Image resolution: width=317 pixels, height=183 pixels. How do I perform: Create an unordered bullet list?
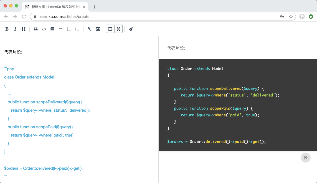pyautogui.click(x=69, y=29)
